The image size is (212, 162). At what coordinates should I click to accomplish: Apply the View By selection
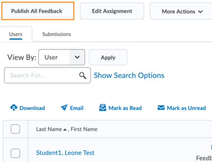[108, 57]
